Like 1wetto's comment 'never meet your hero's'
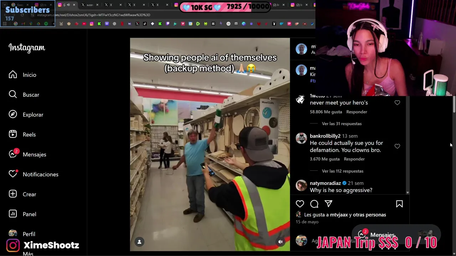456x256 pixels. point(397,103)
